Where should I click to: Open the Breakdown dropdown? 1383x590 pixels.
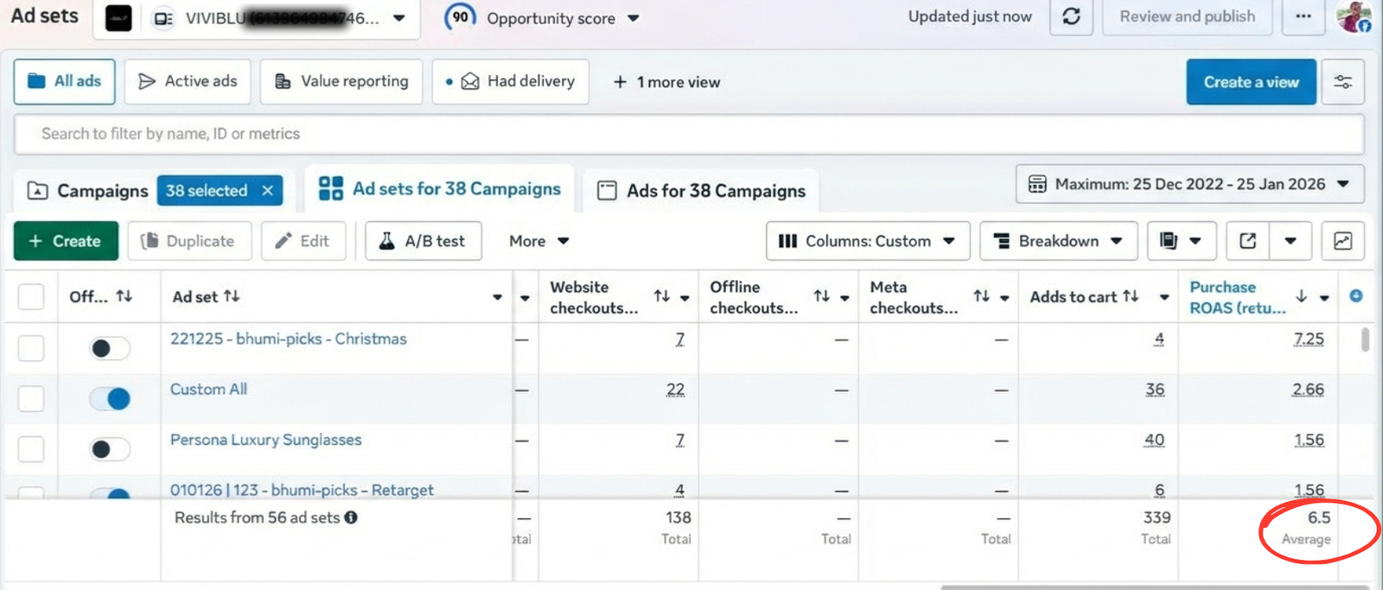[x=1058, y=241]
